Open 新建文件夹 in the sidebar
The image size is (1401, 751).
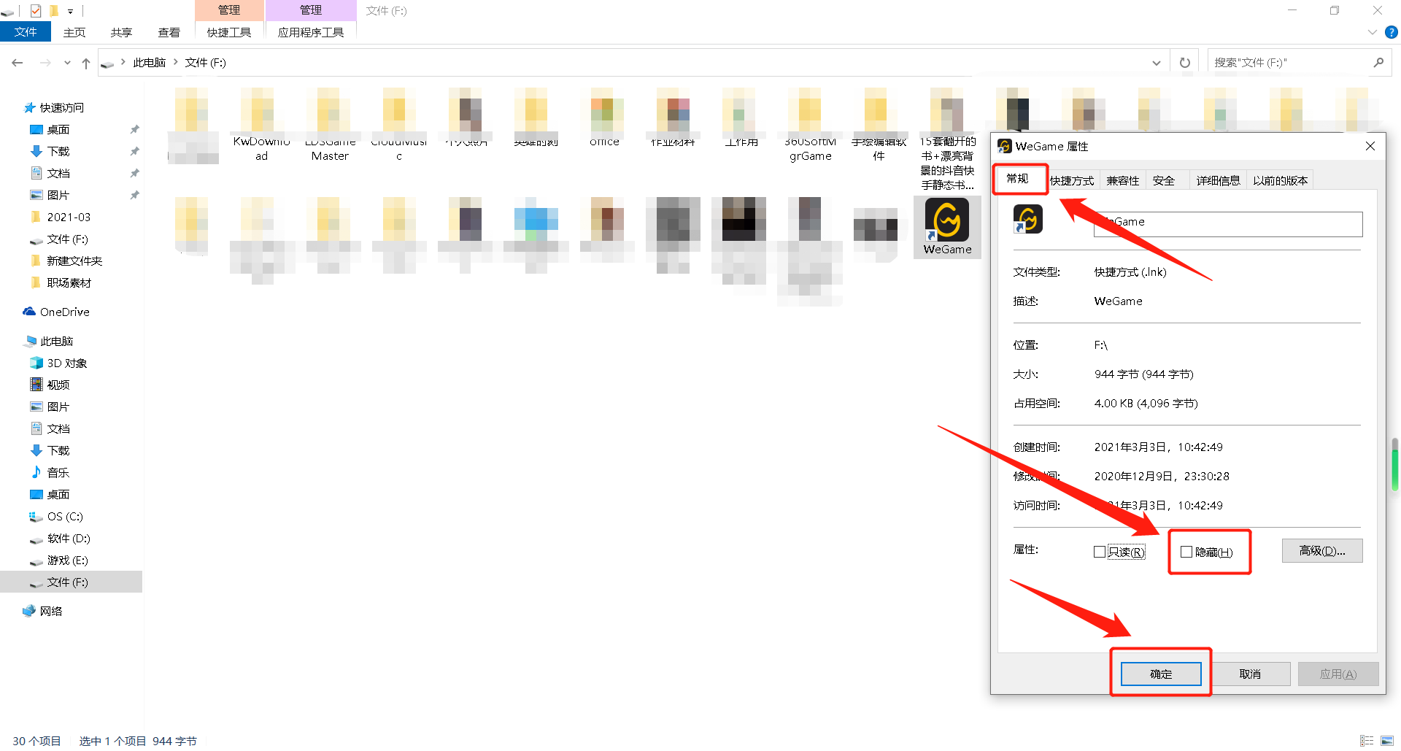click(x=74, y=261)
